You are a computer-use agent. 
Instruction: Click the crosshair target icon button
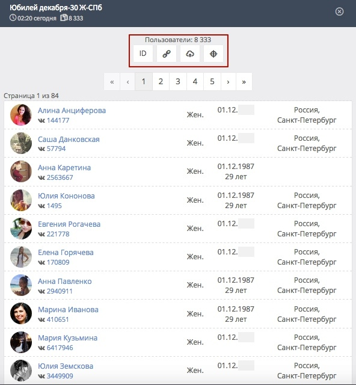click(213, 54)
